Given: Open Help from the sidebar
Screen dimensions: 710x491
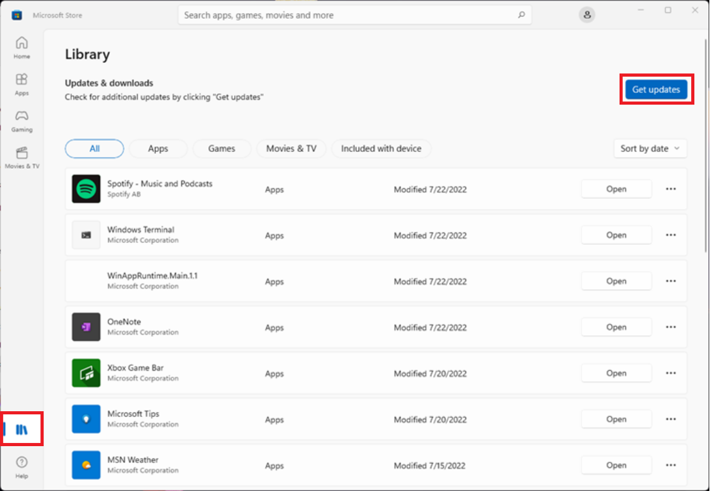Looking at the screenshot, I should coord(21,466).
